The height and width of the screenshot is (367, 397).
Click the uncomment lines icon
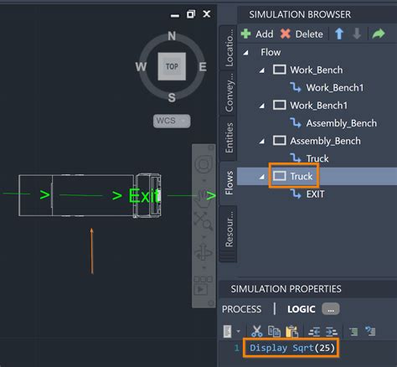(x=370, y=331)
